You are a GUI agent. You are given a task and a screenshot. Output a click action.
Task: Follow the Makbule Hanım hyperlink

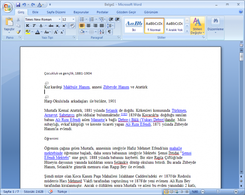coord(77,87)
